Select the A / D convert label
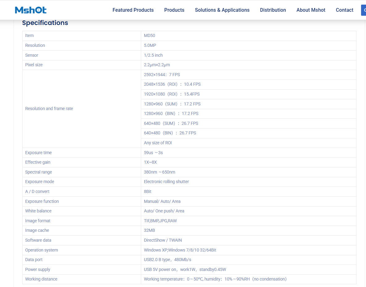Image resolution: width=366 pixels, height=287 pixels. (37, 191)
